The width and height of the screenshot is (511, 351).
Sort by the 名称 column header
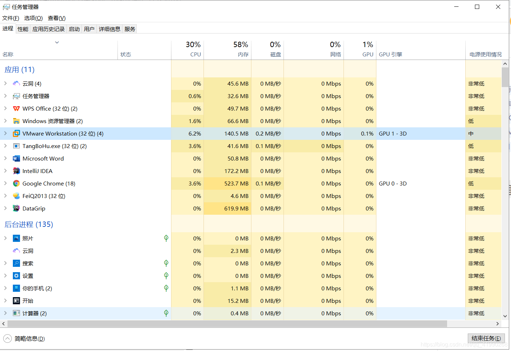click(59, 50)
